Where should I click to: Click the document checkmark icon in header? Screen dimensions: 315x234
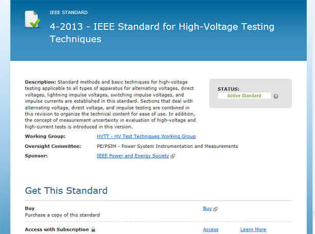32,19
